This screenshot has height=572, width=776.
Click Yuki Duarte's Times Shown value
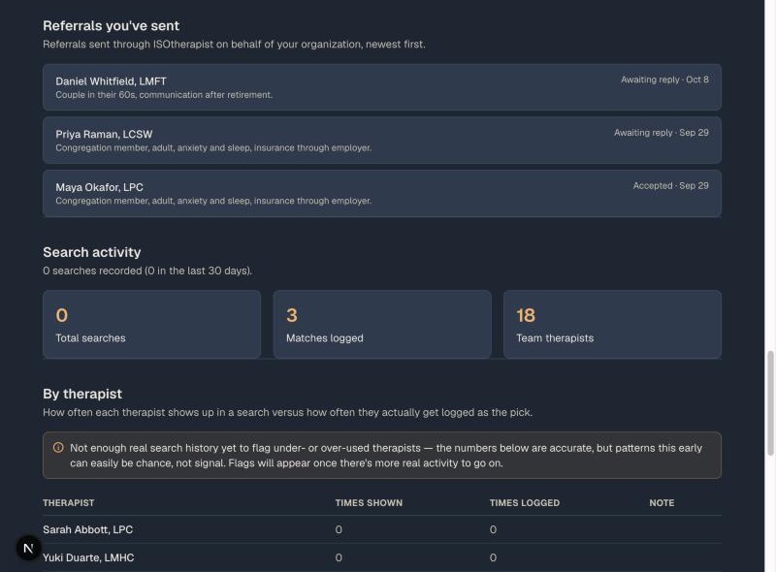point(339,557)
